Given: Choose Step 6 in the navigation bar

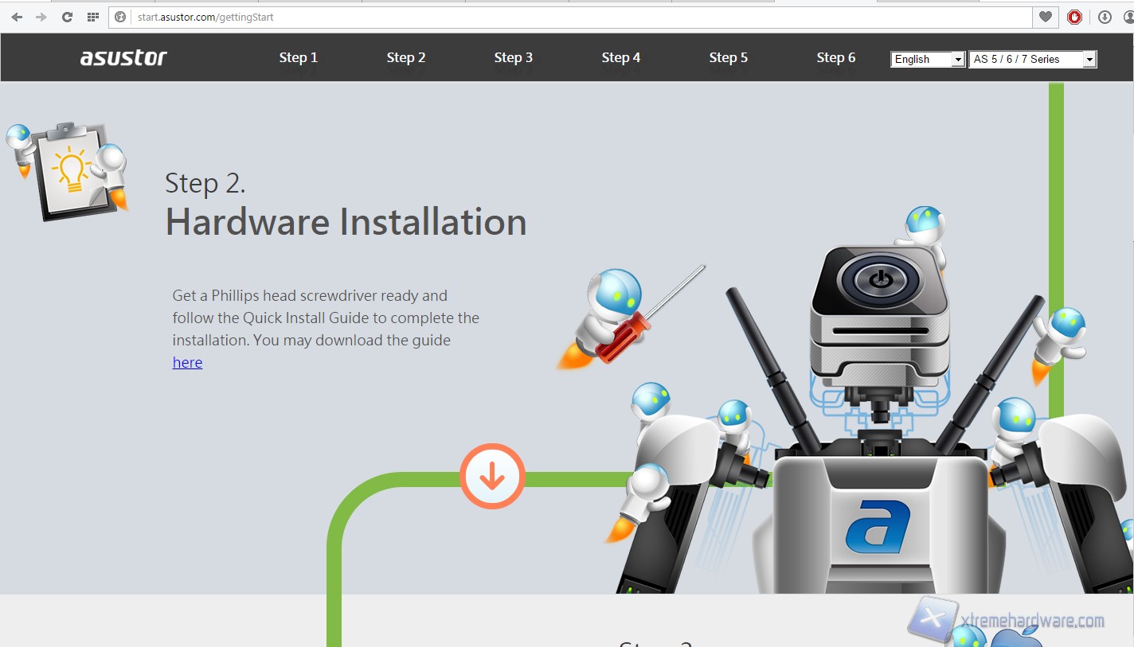Looking at the screenshot, I should click(x=836, y=57).
